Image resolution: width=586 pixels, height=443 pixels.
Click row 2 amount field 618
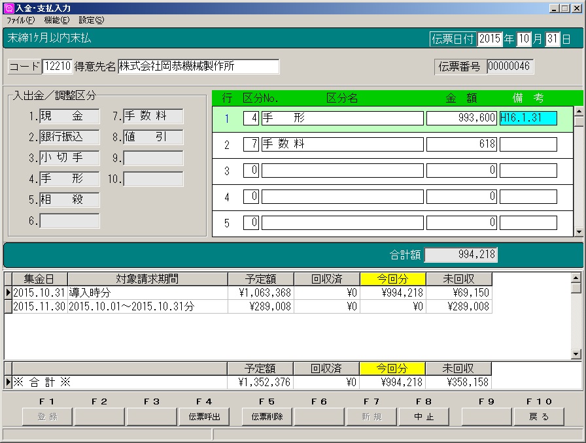(462, 144)
